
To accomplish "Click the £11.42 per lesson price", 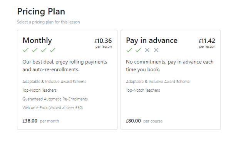I will [x=207, y=43].
